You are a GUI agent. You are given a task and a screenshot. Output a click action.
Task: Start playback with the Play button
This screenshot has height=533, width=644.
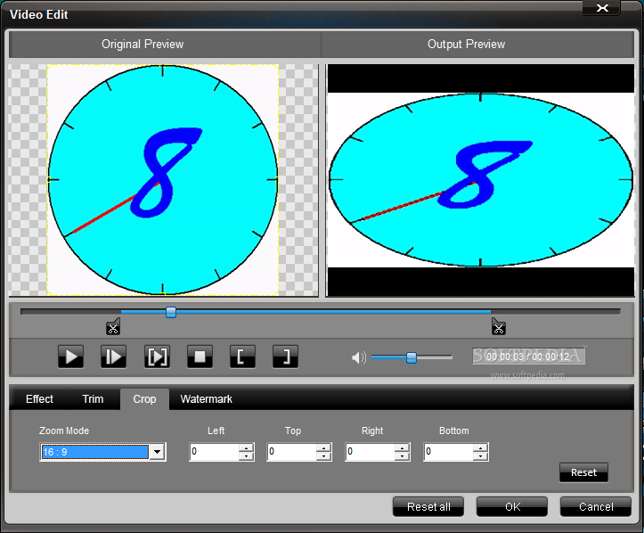(x=70, y=357)
